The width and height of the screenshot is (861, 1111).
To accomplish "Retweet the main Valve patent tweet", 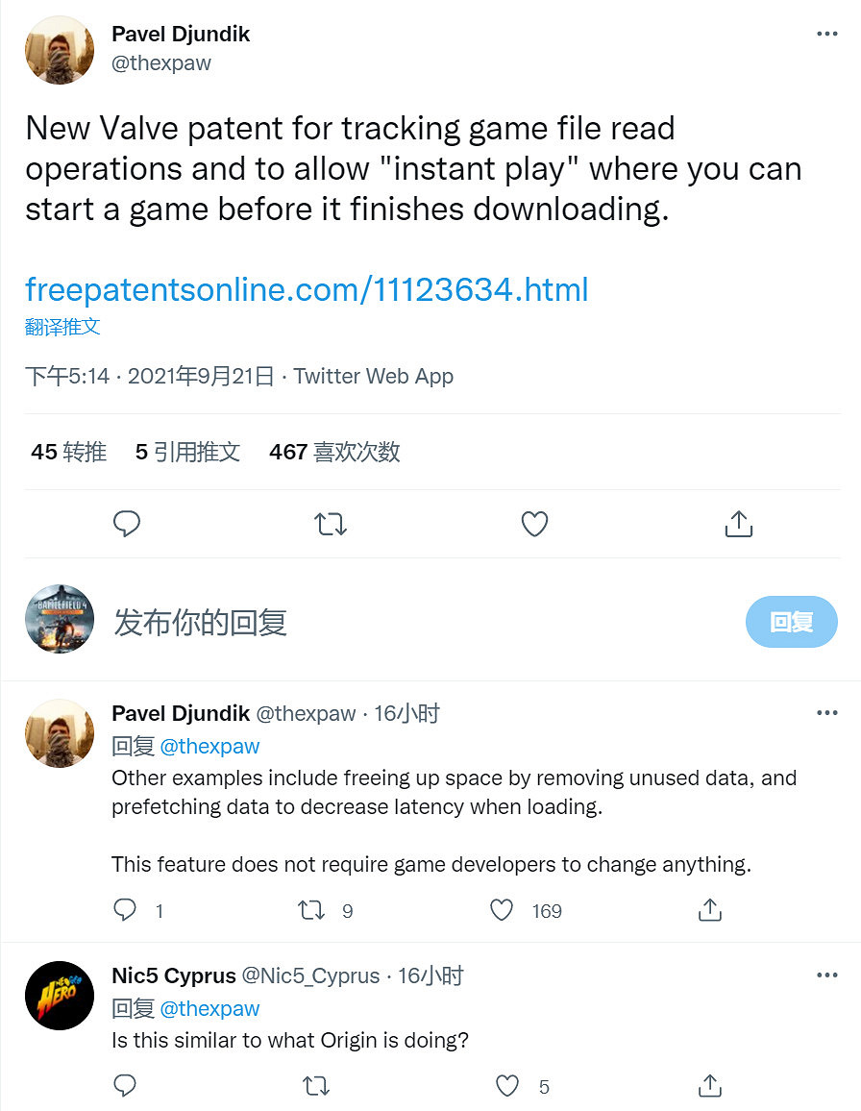I will click(331, 524).
